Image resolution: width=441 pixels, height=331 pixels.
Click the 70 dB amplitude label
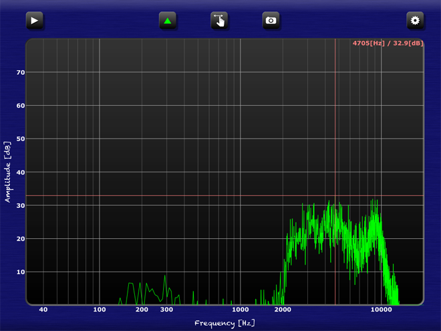click(x=21, y=73)
